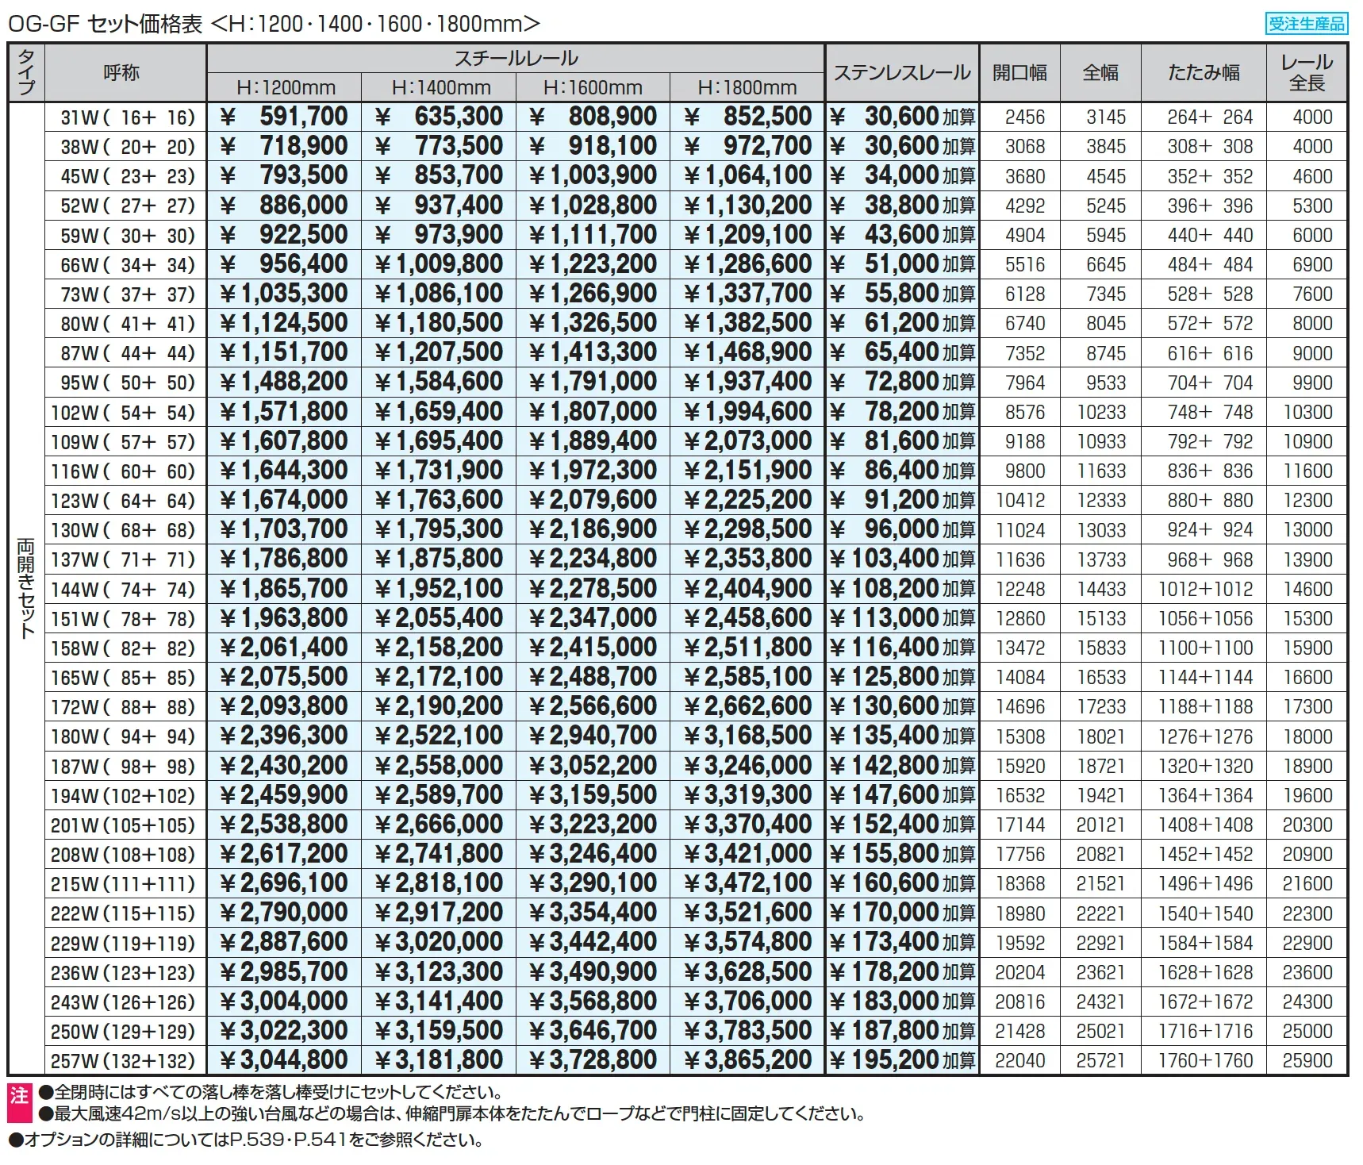Click price ¥1,003,900 in 45W row

coord(593,175)
